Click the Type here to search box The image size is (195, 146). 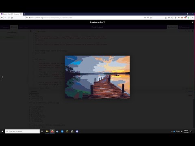coord(22,131)
